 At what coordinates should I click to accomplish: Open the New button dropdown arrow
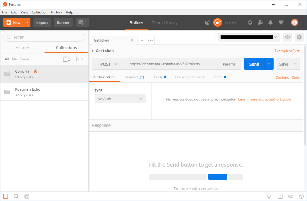coord(27,22)
